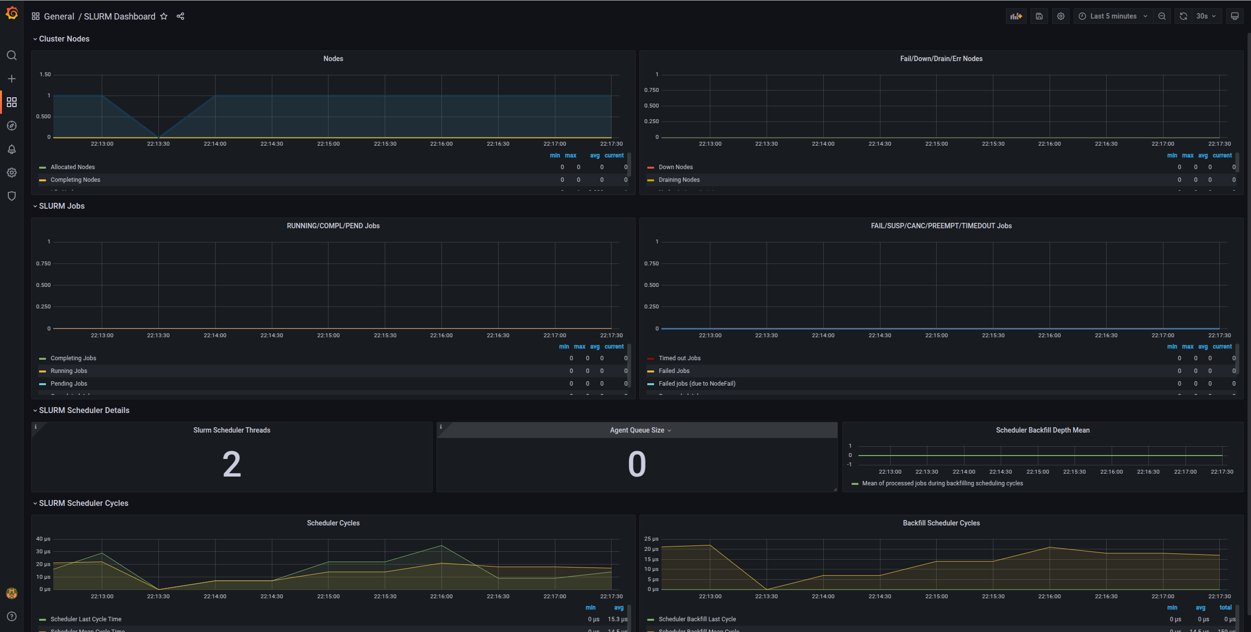The width and height of the screenshot is (1251, 632).
Task: Toggle the Running Jobs series in legend
Action: (69, 370)
